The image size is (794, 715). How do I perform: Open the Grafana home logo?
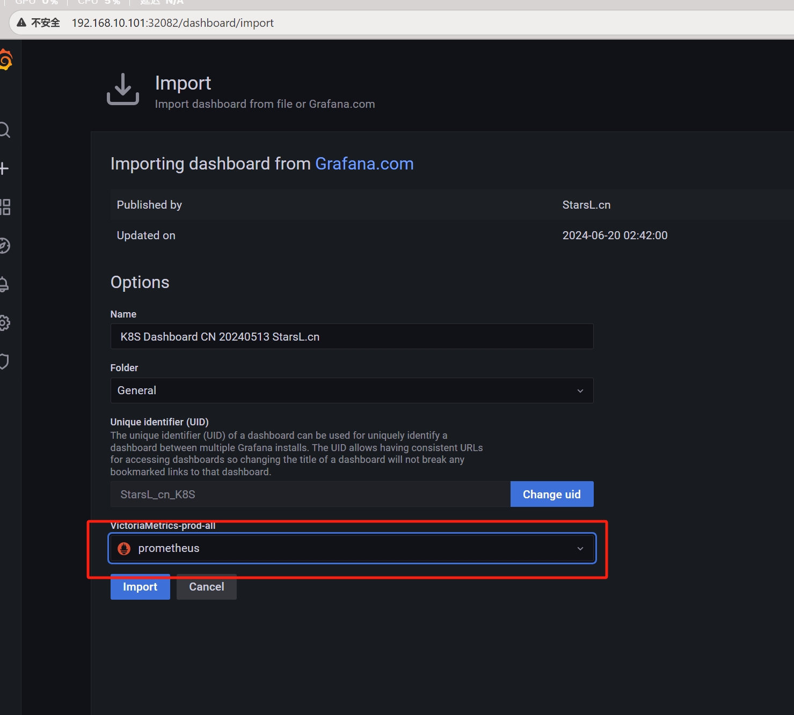pos(5,60)
